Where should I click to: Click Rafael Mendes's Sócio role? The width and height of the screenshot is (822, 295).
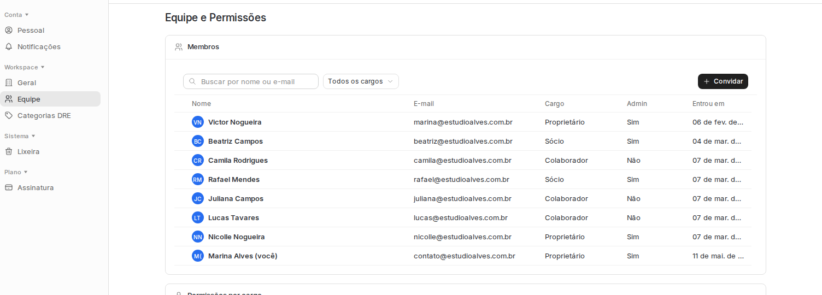pos(554,179)
